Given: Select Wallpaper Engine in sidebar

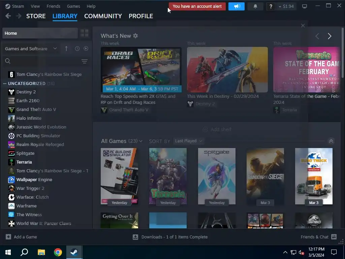Looking at the screenshot, I should pos(34,180).
